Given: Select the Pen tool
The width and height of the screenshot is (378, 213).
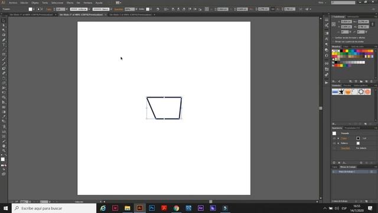Looking at the screenshot, I should 4,40.
